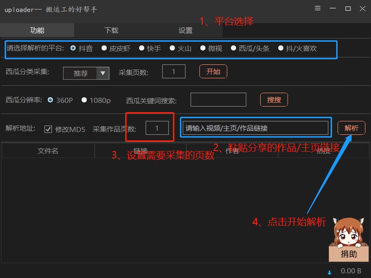
Task: Click the 解析 parse button
Action: tap(352, 128)
